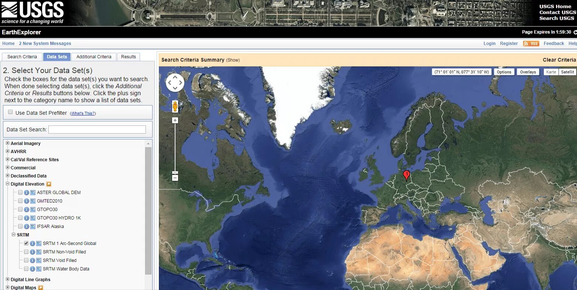Image resolution: width=577 pixels, height=290 pixels.
Task: Open info icon for SRTM 1 Arc-Second Global
Action: [33, 244]
